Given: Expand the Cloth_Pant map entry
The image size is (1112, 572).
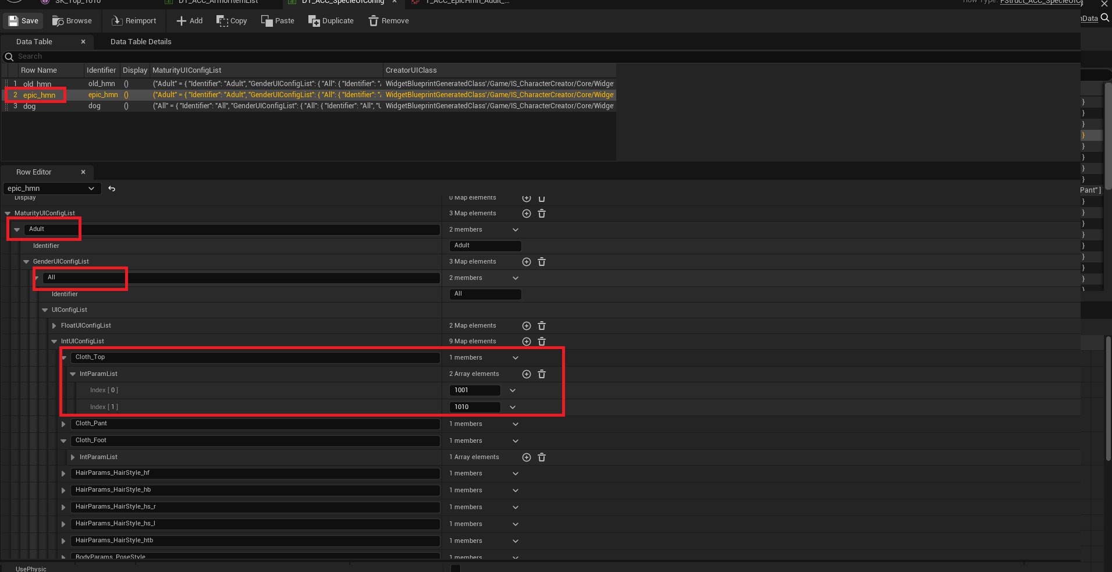Looking at the screenshot, I should tap(63, 424).
